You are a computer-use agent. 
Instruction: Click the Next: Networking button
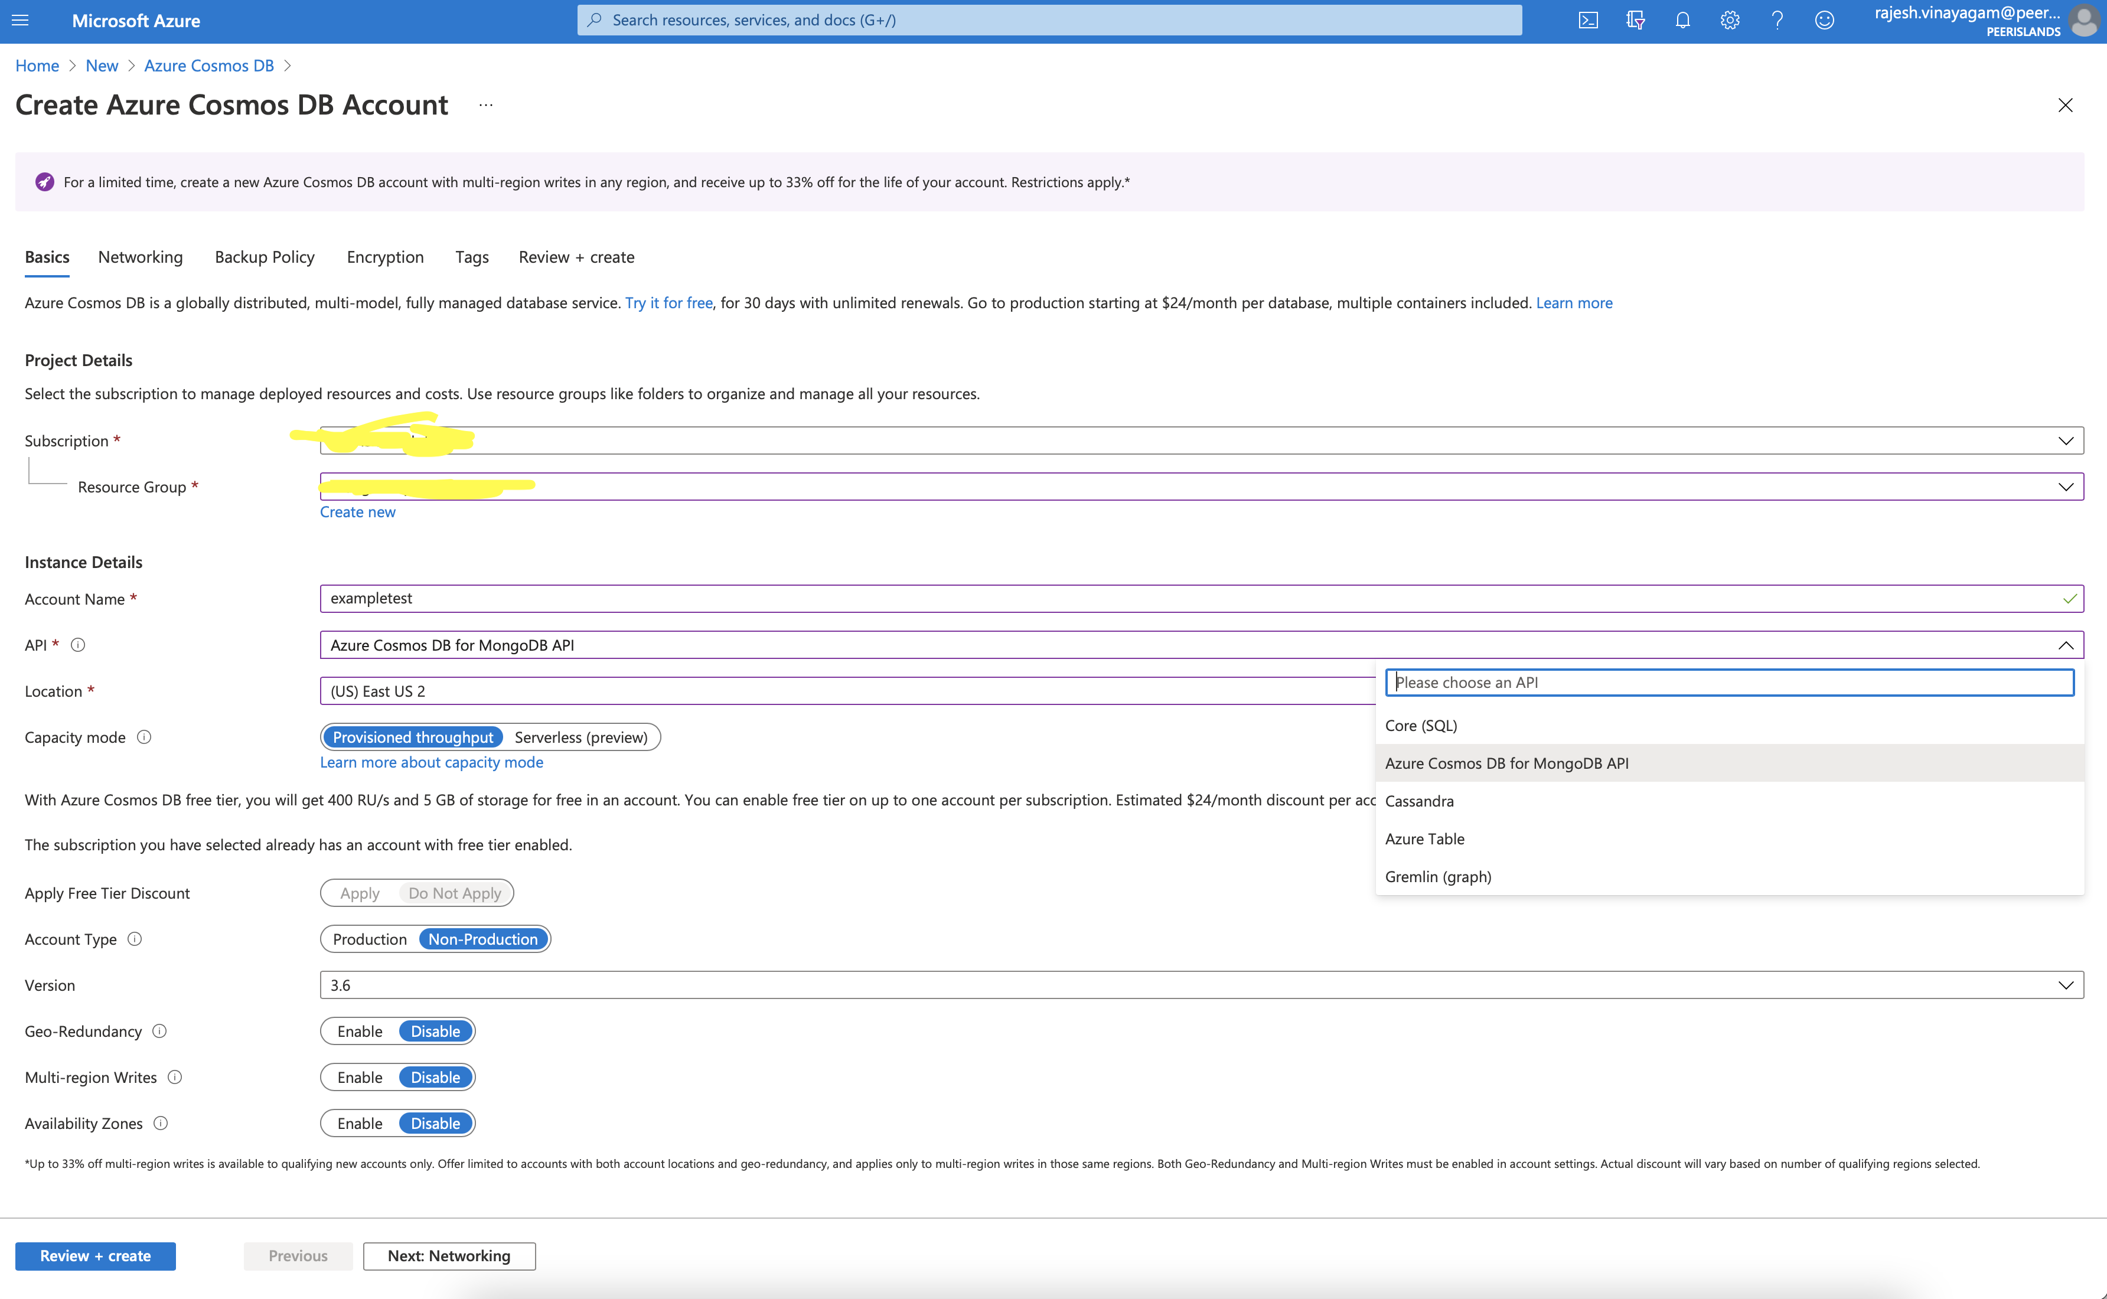click(x=448, y=1255)
